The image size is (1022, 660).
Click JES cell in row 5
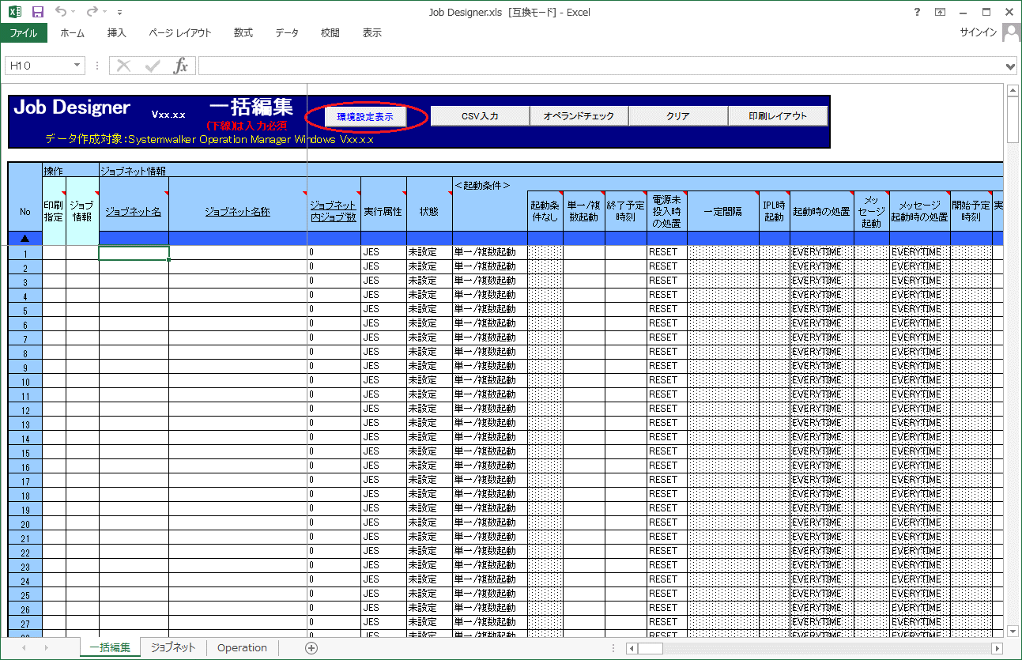pyautogui.click(x=383, y=309)
